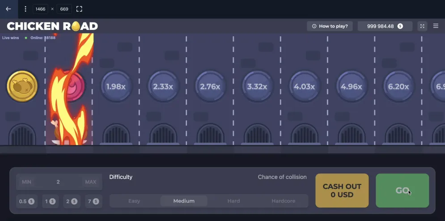Image resolution: width=445 pixels, height=221 pixels.
Task: Click the fullscreen brackets icon in top bar
Action: click(x=79, y=9)
